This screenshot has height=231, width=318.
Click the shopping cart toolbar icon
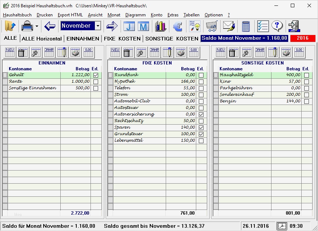click(212, 26)
